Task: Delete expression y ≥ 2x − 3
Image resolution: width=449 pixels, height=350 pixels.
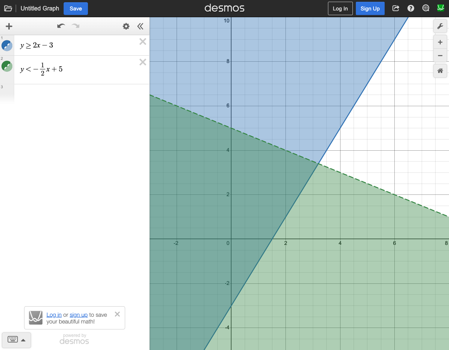Action: click(x=143, y=42)
